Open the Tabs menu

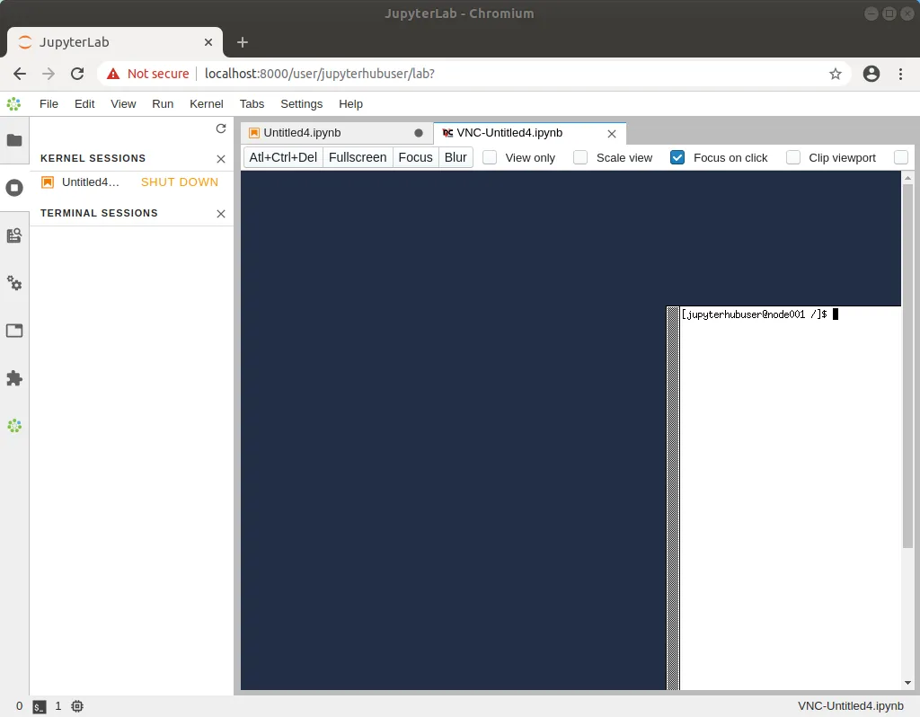tap(252, 104)
